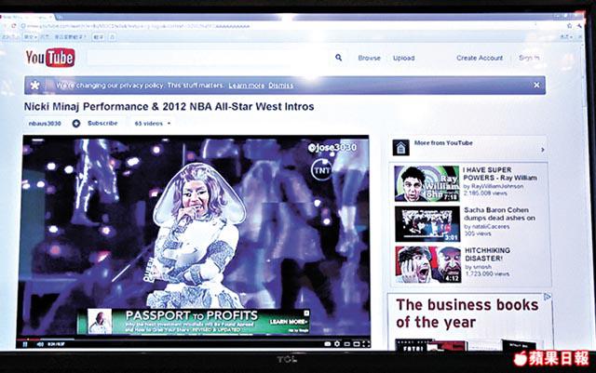Toggle captions icon in player controls
The height and width of the screenshot is (373, 596).
(327, 344)
